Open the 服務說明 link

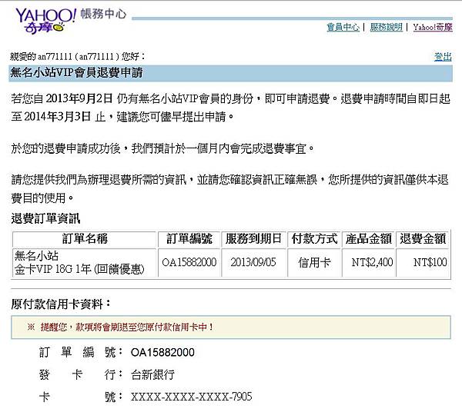[x=387, y=28]
